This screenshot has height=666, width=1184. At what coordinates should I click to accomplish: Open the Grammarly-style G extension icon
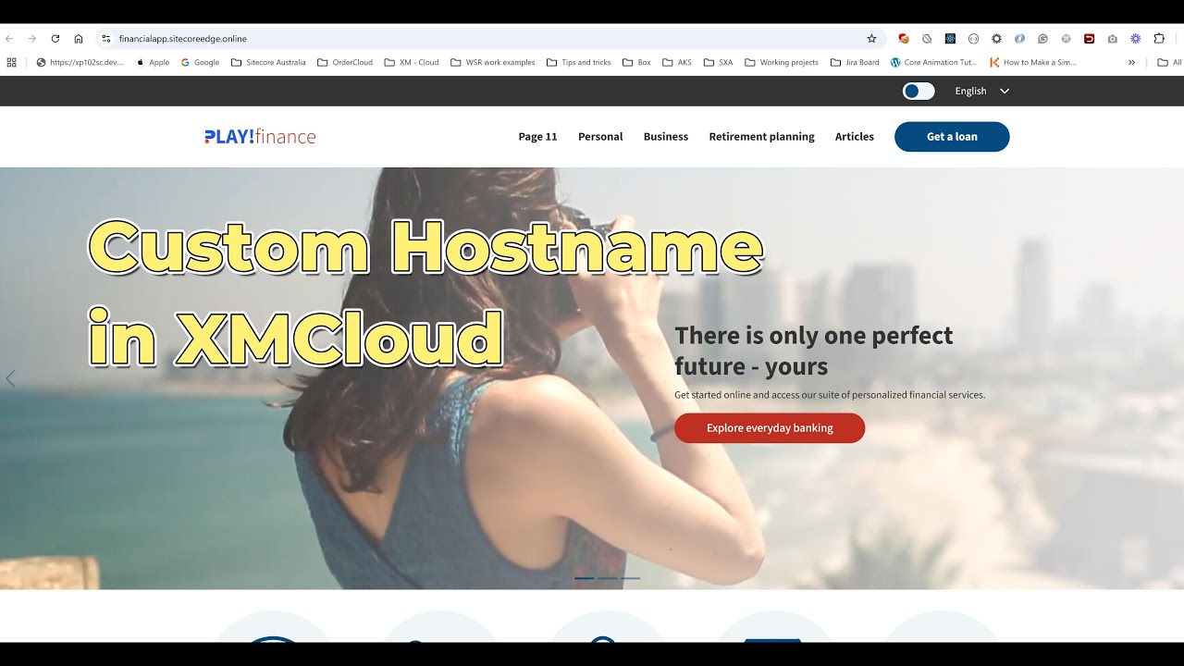click(x=1042, y=39)
